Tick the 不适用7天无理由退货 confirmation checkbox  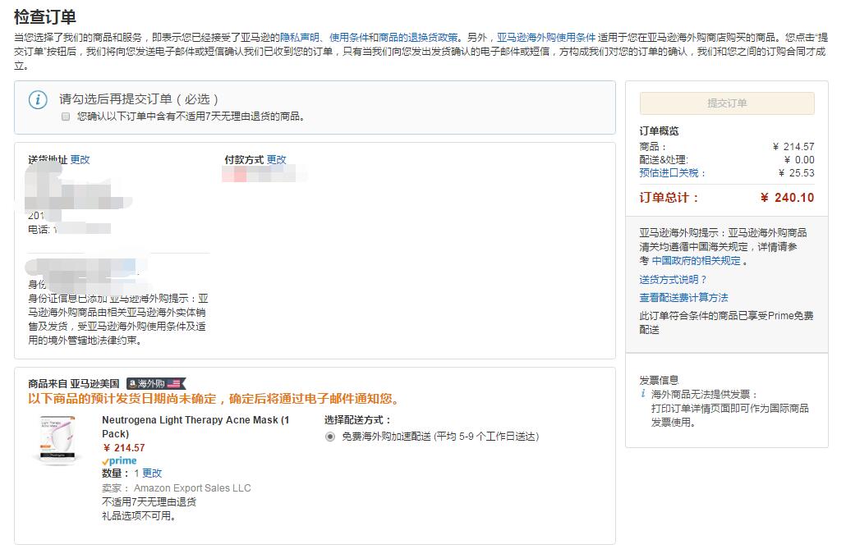pyautogui.click(x=66, y=117)
